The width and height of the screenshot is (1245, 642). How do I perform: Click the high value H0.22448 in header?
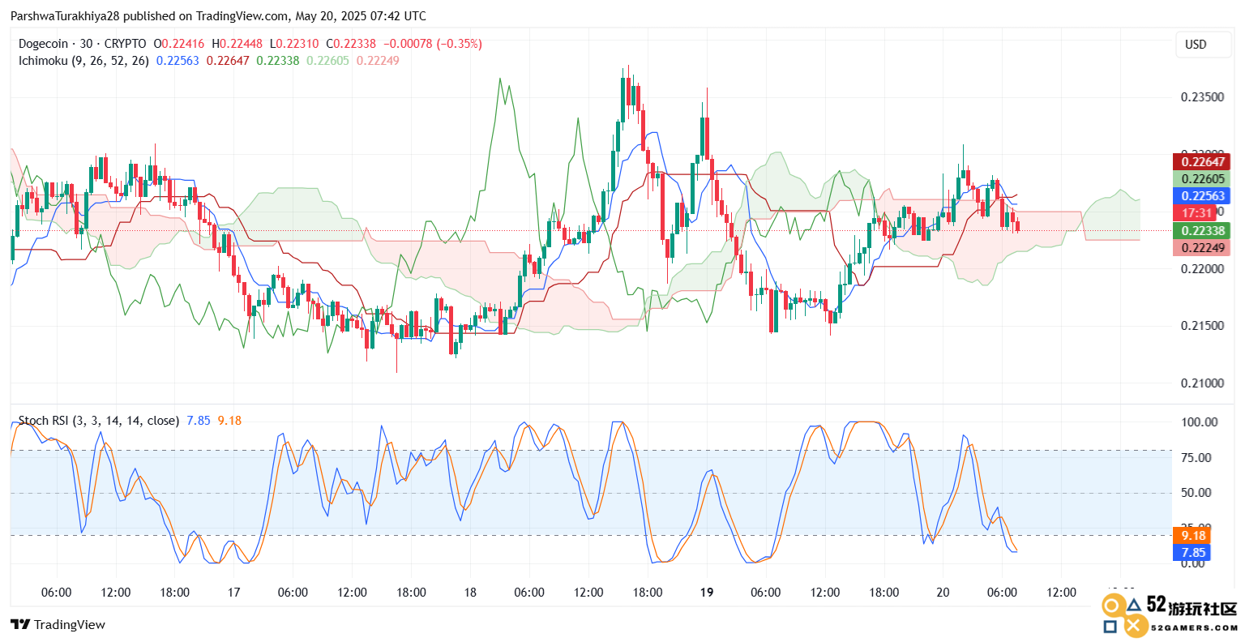click(x=237, y=44)
